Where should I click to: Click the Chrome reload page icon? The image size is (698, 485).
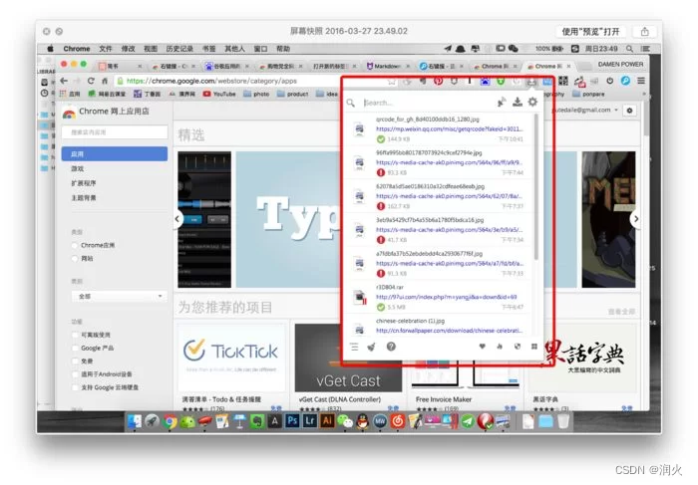(91, 80)
